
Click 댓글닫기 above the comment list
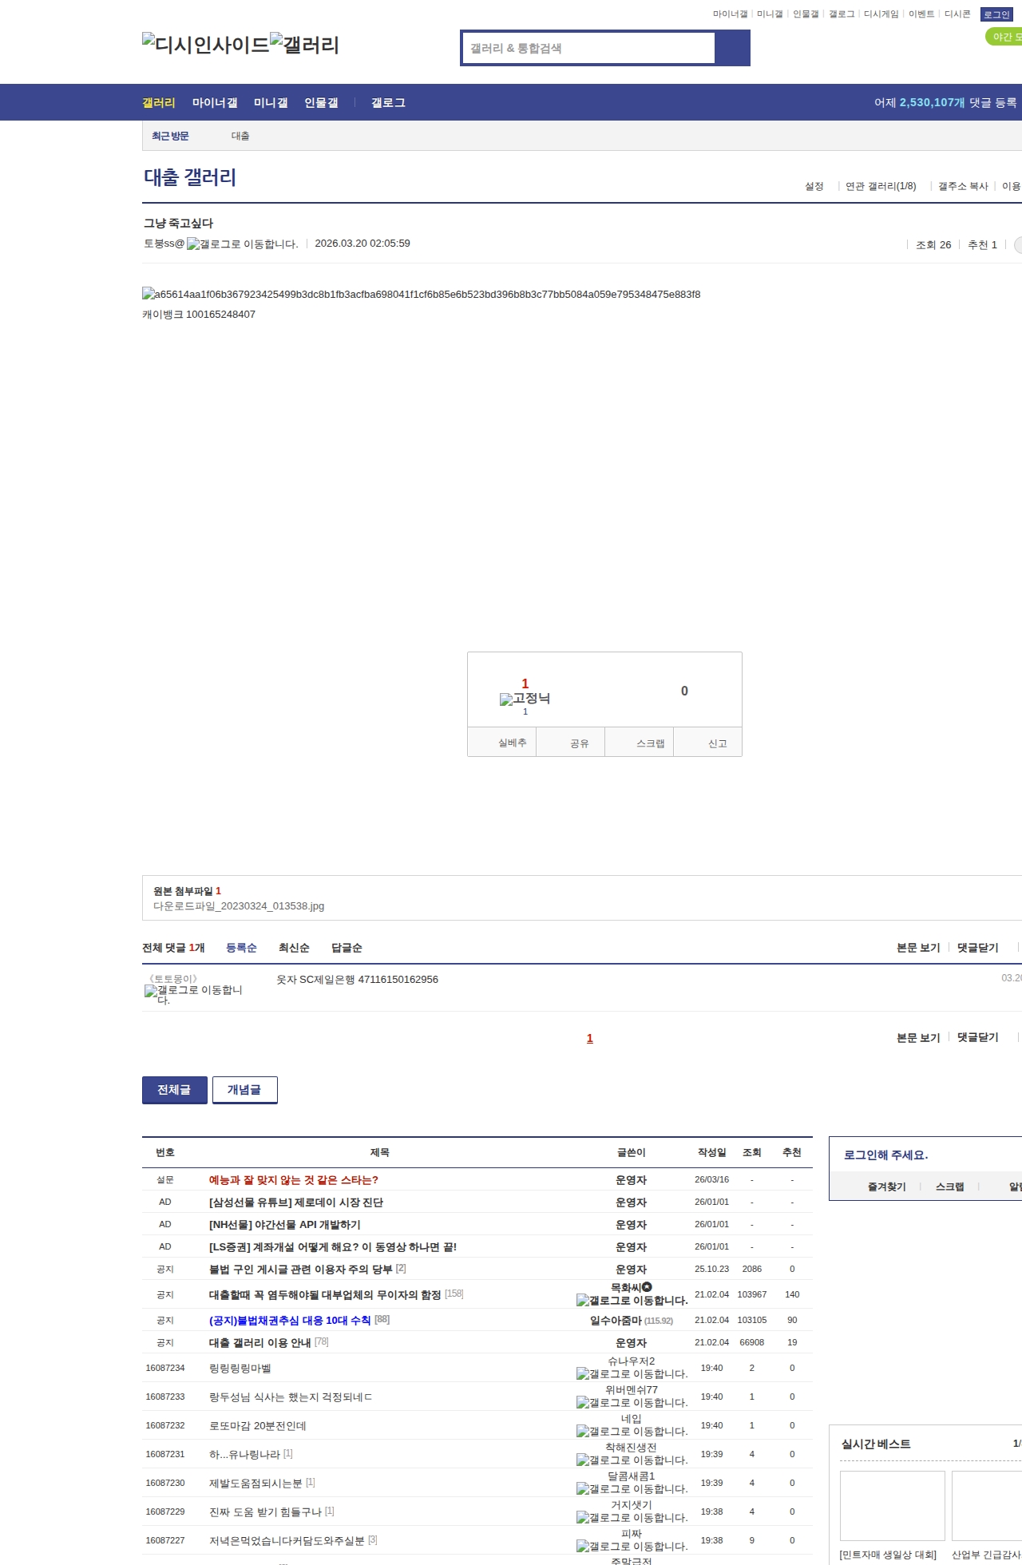pyautogui.click(x=978, y=948)
